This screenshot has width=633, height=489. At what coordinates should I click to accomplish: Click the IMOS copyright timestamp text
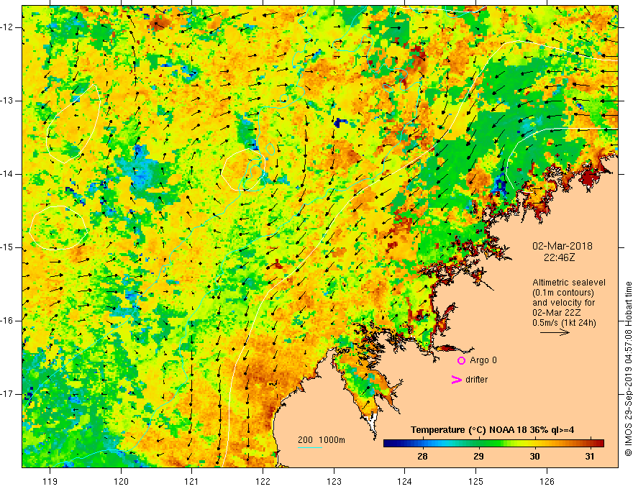[x=628, y=369]
